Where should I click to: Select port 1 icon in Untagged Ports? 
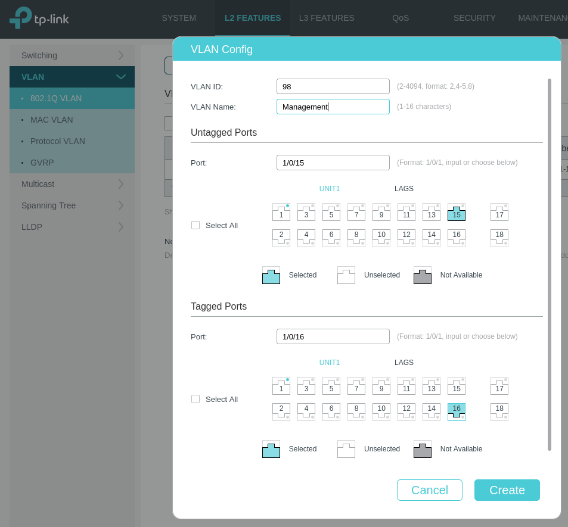pos(281,212)
